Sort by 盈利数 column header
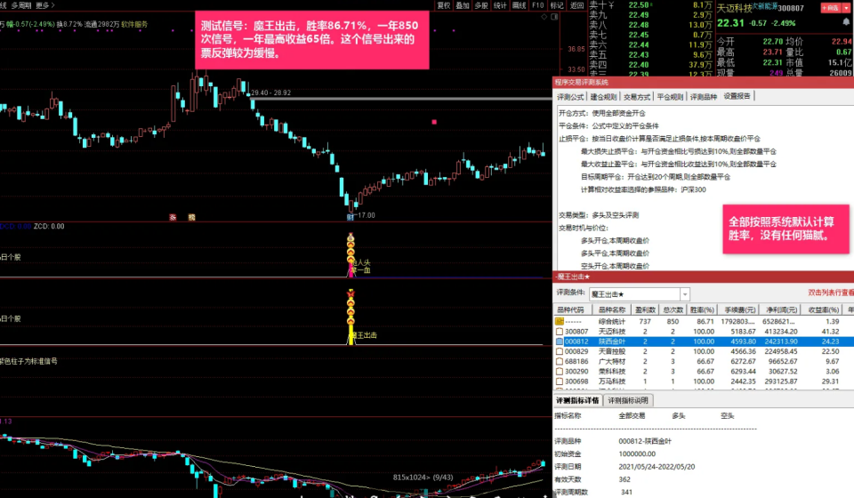854x498 pixels. coord(645,309)
